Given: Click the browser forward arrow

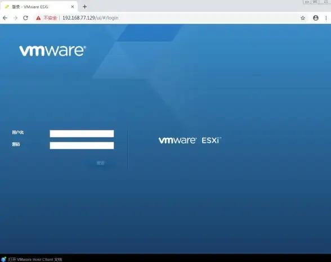Looking at the screenshot, I should [x=15, y=18].
